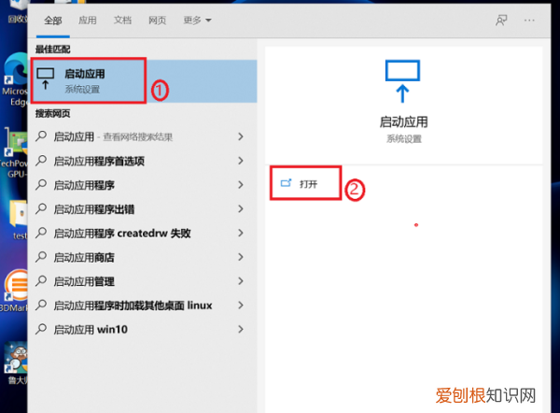Viewport: 560px width, 413px height.
Task: Open the 3DMark desktop shortcut
Action: click(x=14, y=291)
